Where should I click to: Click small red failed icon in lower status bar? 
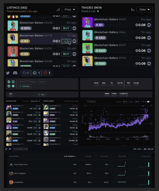[25, 149]
